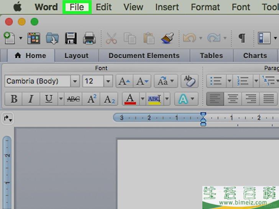Open the highlight color dropdown arrow

(x=167, y=99)
